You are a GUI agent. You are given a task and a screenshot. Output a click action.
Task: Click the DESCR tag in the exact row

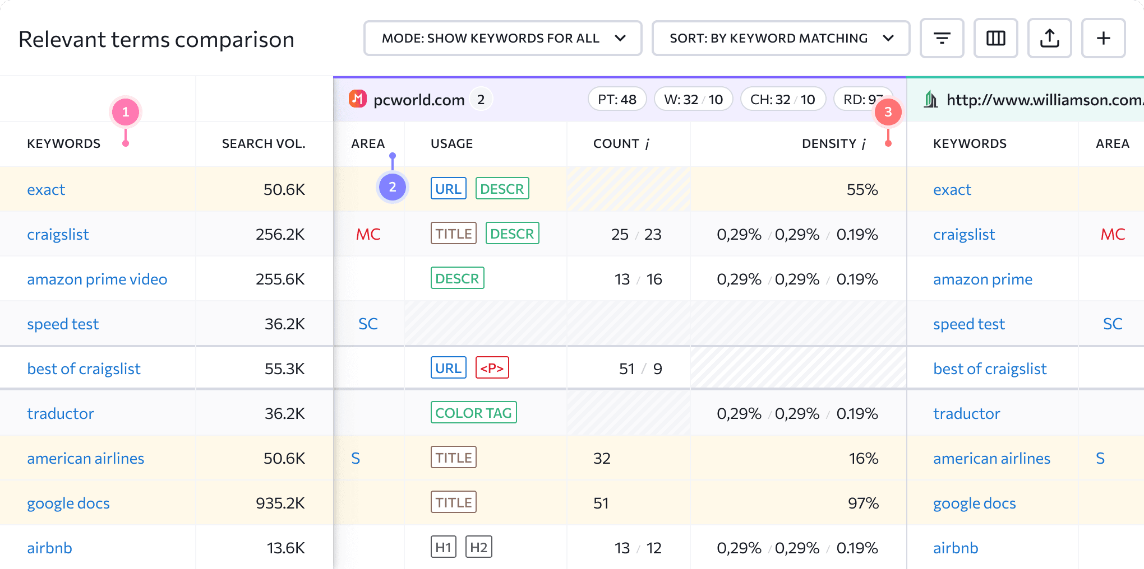pyautogui.click(x=502, y=189)
